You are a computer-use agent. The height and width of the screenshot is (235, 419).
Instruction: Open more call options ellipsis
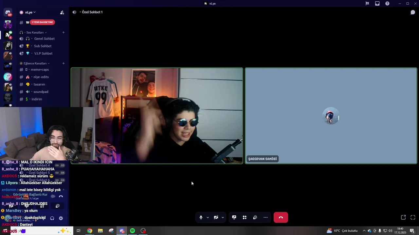265,217
